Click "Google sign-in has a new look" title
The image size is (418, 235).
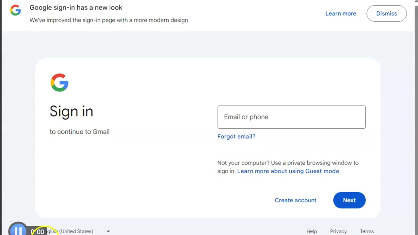pyautogui.click(x=76, y=7)
